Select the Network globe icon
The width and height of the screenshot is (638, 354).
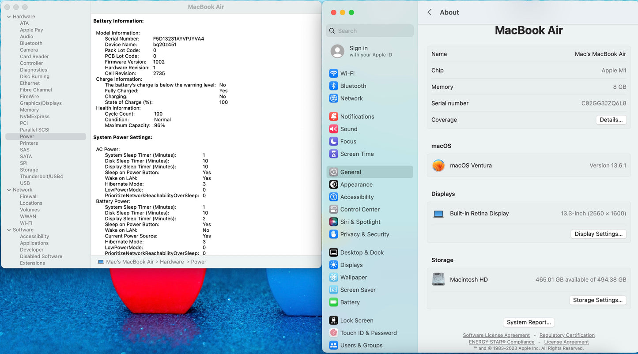pos(333,98)
